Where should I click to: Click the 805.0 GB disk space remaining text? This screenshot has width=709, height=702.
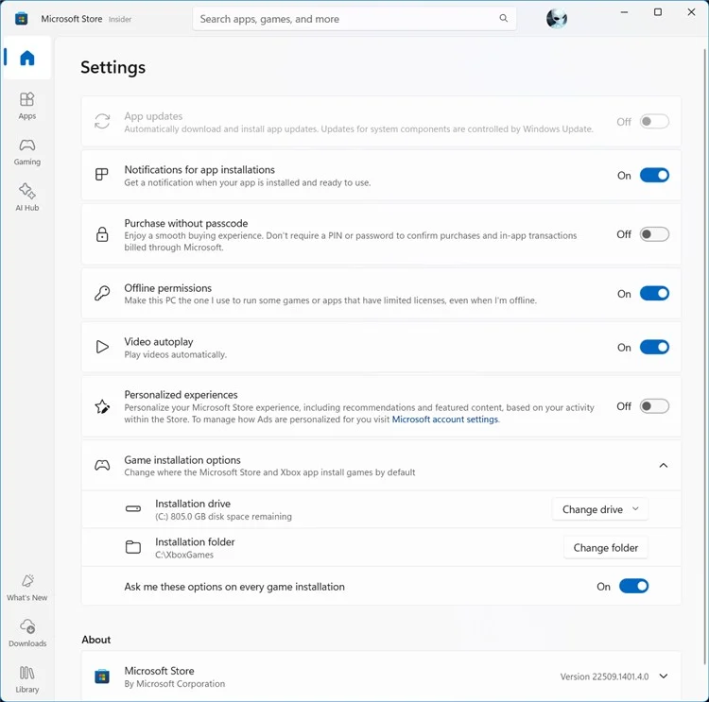coord(223,516)
